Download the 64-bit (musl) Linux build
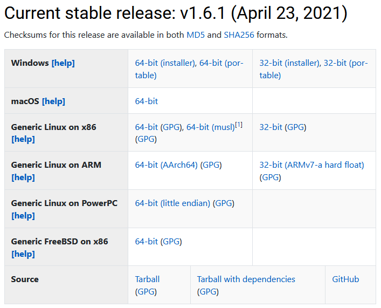381x308 pixels. point(210,127)
